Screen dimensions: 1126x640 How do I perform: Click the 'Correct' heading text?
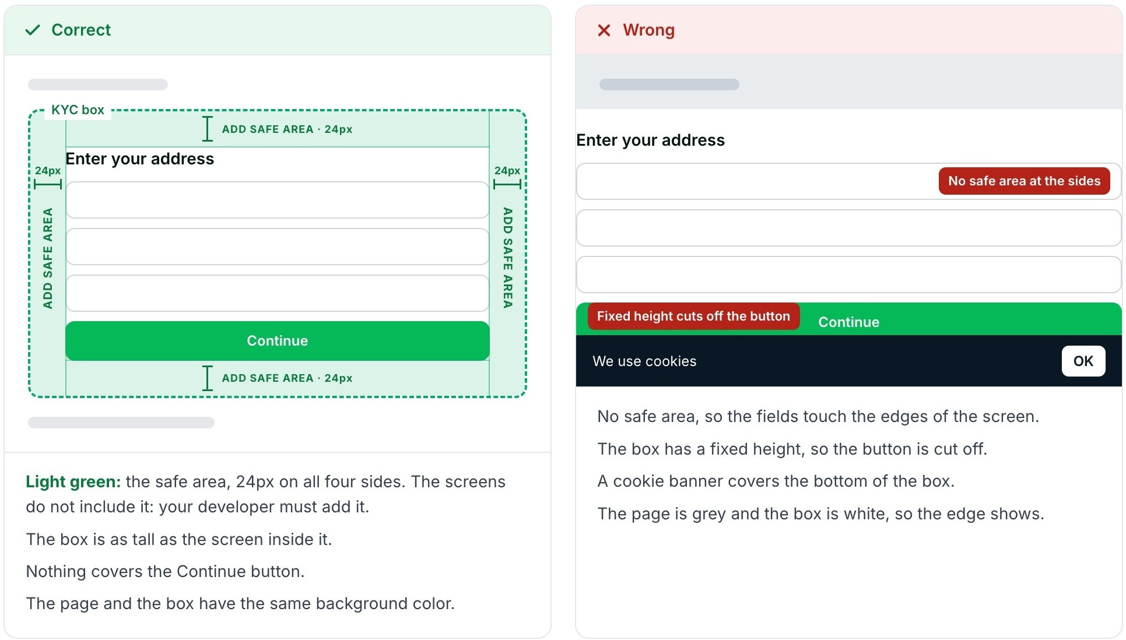tap(81, 30)
